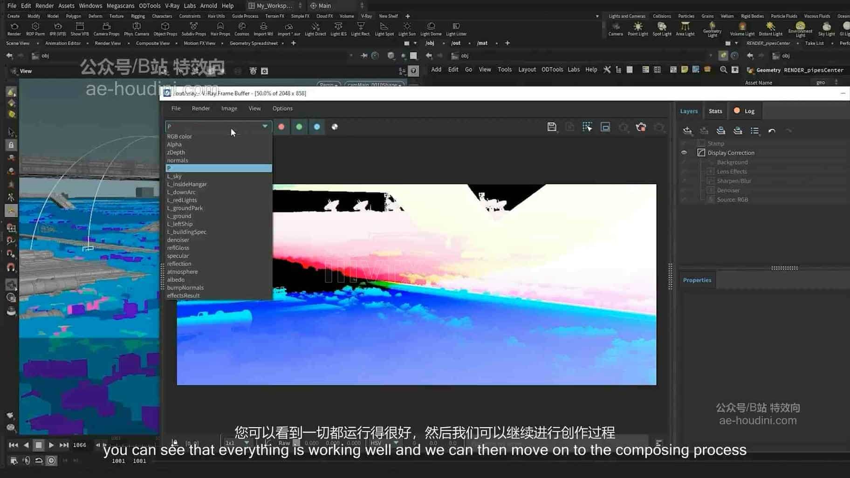Collapse the render element channel dropdown
Viewport: 850px width, 478px height.
click(265, 126)
